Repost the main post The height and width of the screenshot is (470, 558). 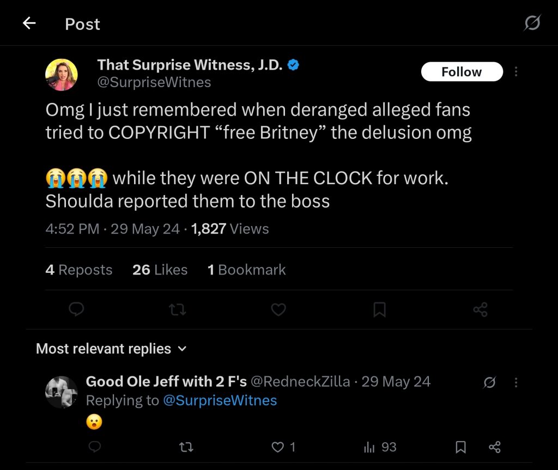pyautogui.click(x=178, y=310)
